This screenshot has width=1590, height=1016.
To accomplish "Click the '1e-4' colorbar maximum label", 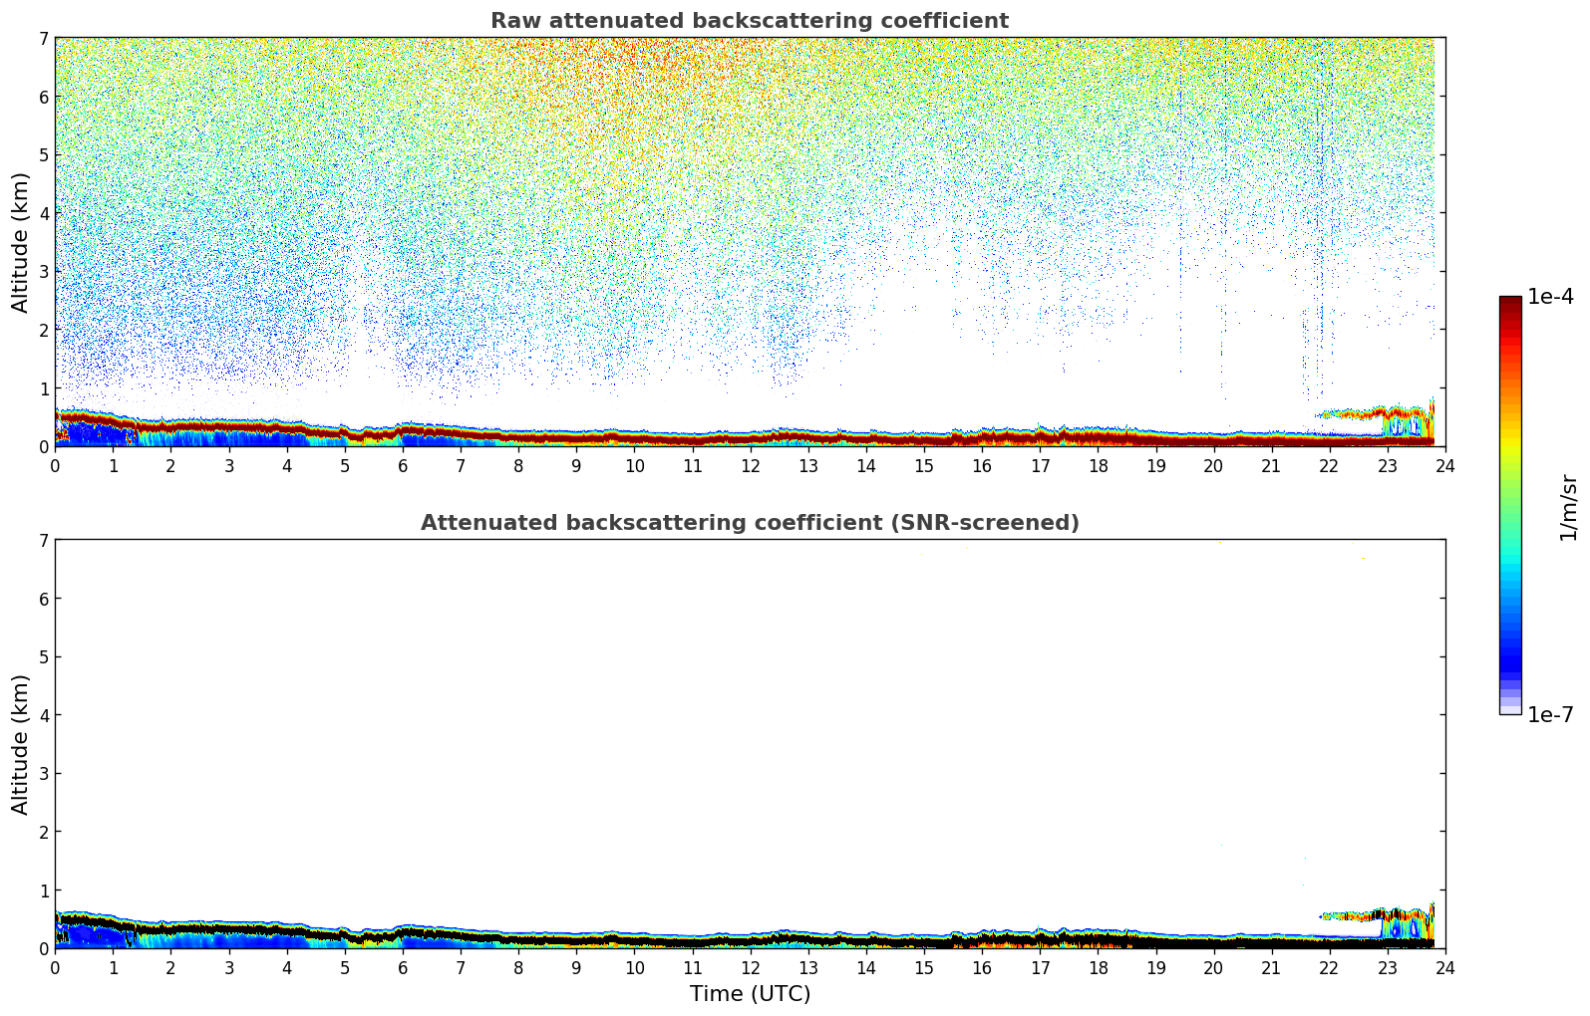I will tap(1550, 297).
